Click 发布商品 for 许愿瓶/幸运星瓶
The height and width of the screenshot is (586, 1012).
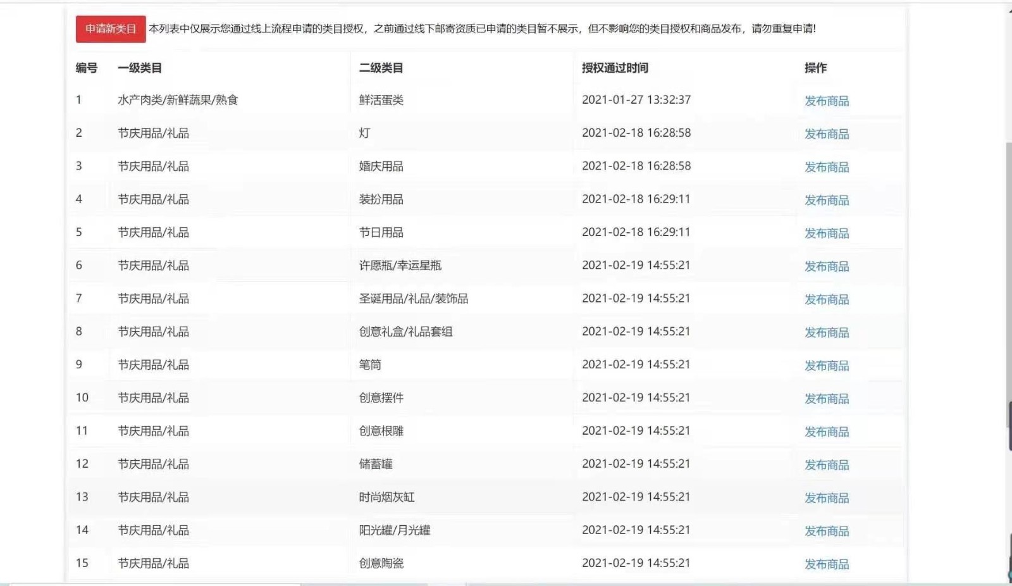[826, 266]
